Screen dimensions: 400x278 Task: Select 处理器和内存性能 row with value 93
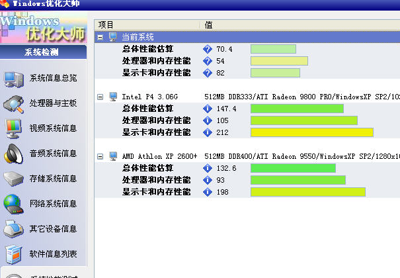tap(247, 180)
